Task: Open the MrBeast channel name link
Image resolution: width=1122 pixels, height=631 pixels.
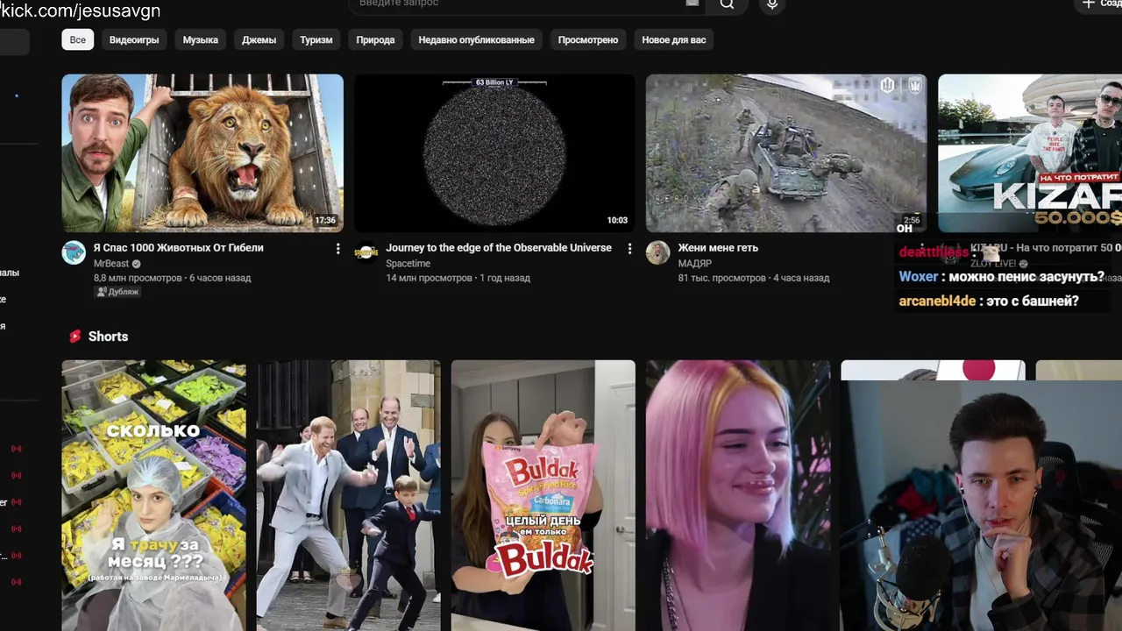Action: click(x=111, y=264)
